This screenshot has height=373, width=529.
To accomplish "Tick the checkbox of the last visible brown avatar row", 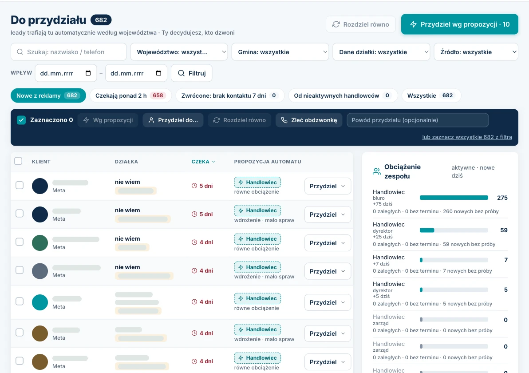I will point(20,361).
